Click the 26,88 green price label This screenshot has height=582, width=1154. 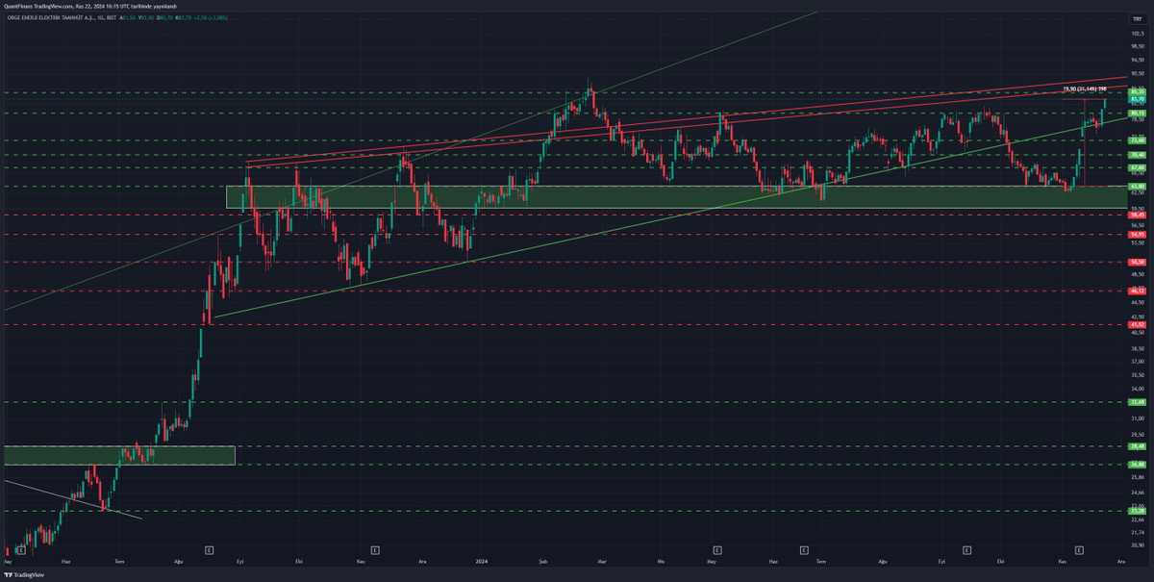pyautogui.click(x=1138, y=464)
